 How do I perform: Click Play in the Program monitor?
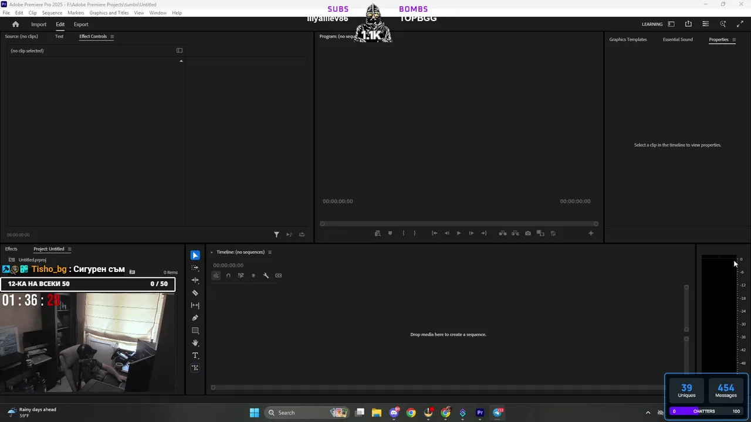click(459, 233)
